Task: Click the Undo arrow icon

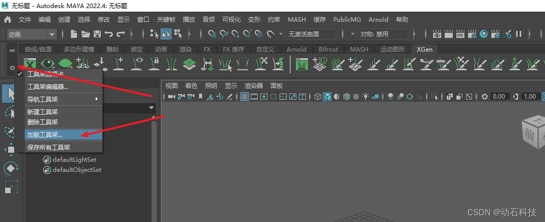Action: (109, 34)
